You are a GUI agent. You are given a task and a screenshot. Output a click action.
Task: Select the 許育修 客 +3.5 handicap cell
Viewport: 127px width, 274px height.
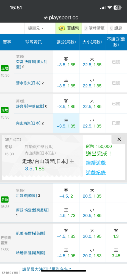66,104
